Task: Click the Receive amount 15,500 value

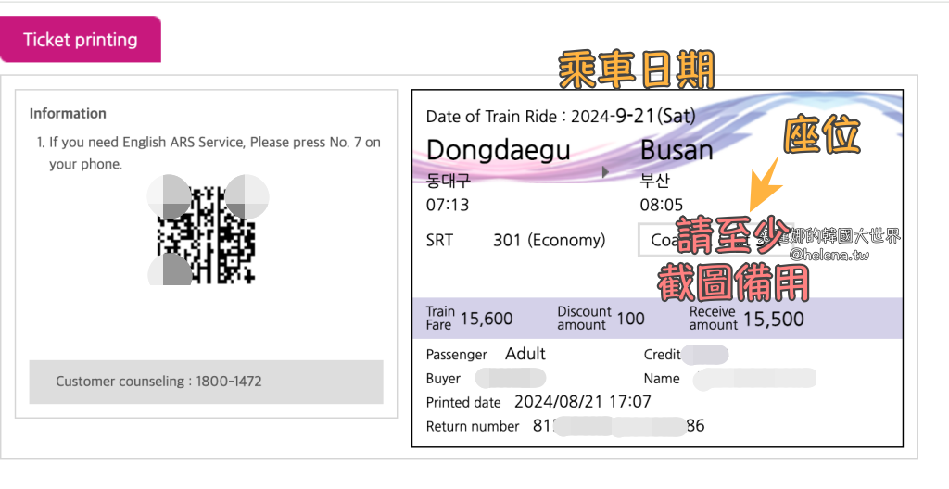Action: [772, 319]
